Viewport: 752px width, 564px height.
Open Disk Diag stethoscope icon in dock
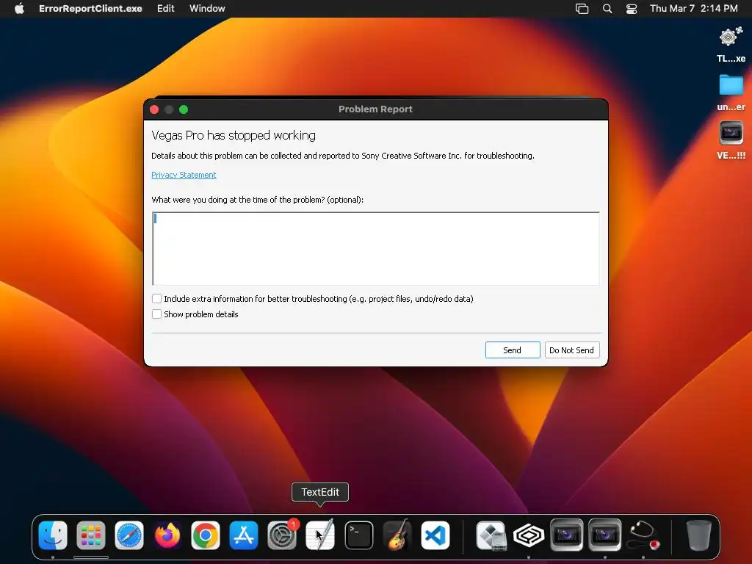(x=643, y=535)
